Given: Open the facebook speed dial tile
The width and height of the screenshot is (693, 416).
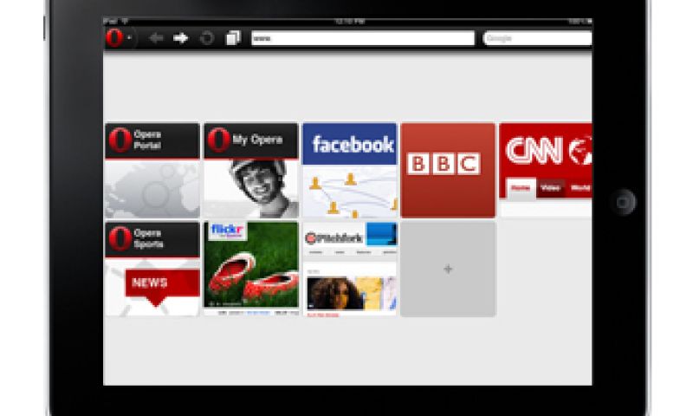Looking at the screenshot, I should click(x=350, y=171).
